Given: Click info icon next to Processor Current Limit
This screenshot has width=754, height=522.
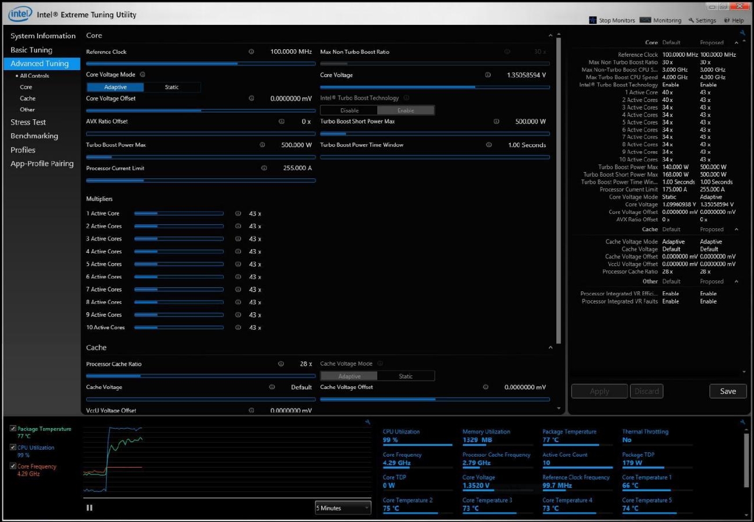Looking at the screenshot, I should click(264, 168).
